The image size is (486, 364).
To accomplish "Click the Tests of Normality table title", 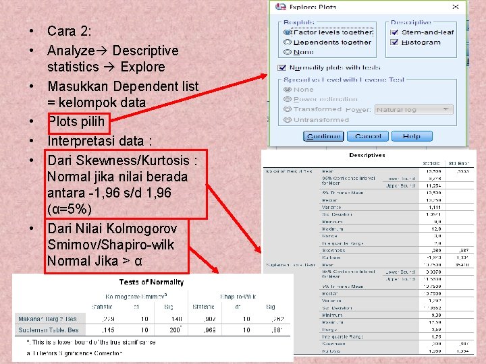I will click(x=152, y=282).
